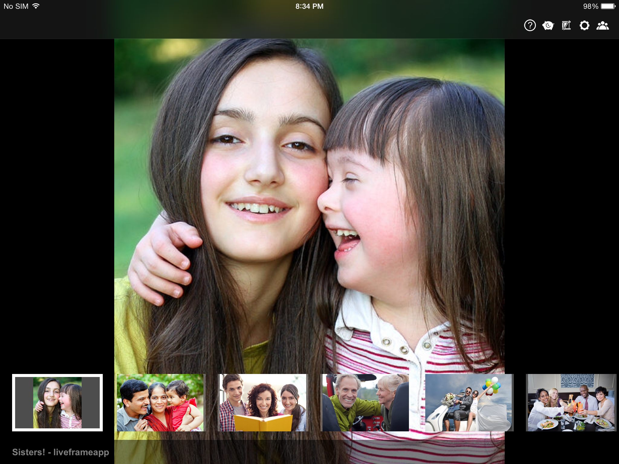Select the friends with yellow book thumbnail
Viewport: 619px width, 464px height.
pos(263,403)
